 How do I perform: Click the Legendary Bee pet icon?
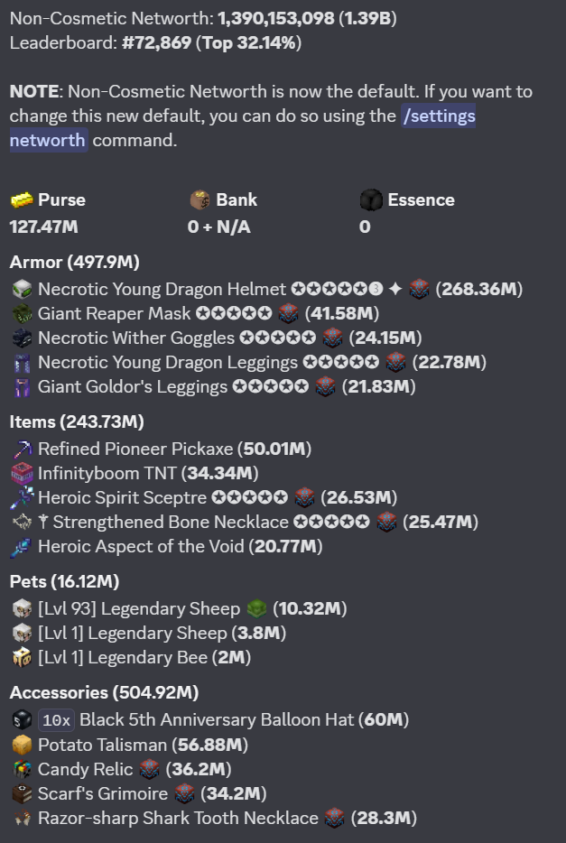coord(22,657)
